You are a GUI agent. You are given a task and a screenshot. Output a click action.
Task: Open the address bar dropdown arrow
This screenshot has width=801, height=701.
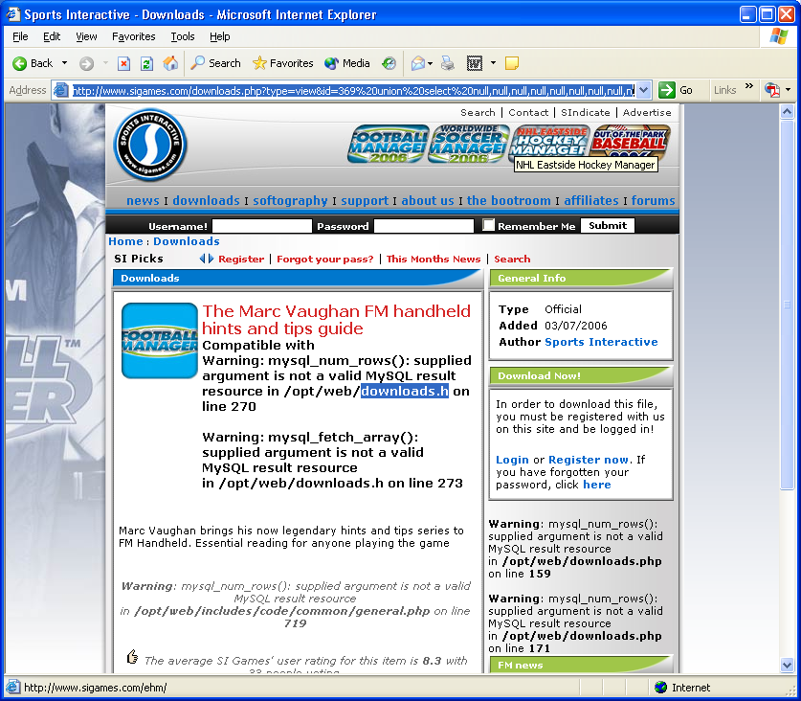point(644,91)
